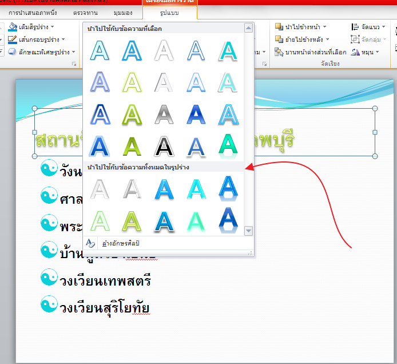397x364 pixels.
Task: Click the yin-yang bullet beside วงเวียนเทพสตรี
Action: point(49,277)
